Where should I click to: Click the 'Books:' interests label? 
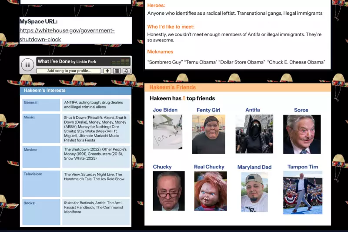click(30, 203)
